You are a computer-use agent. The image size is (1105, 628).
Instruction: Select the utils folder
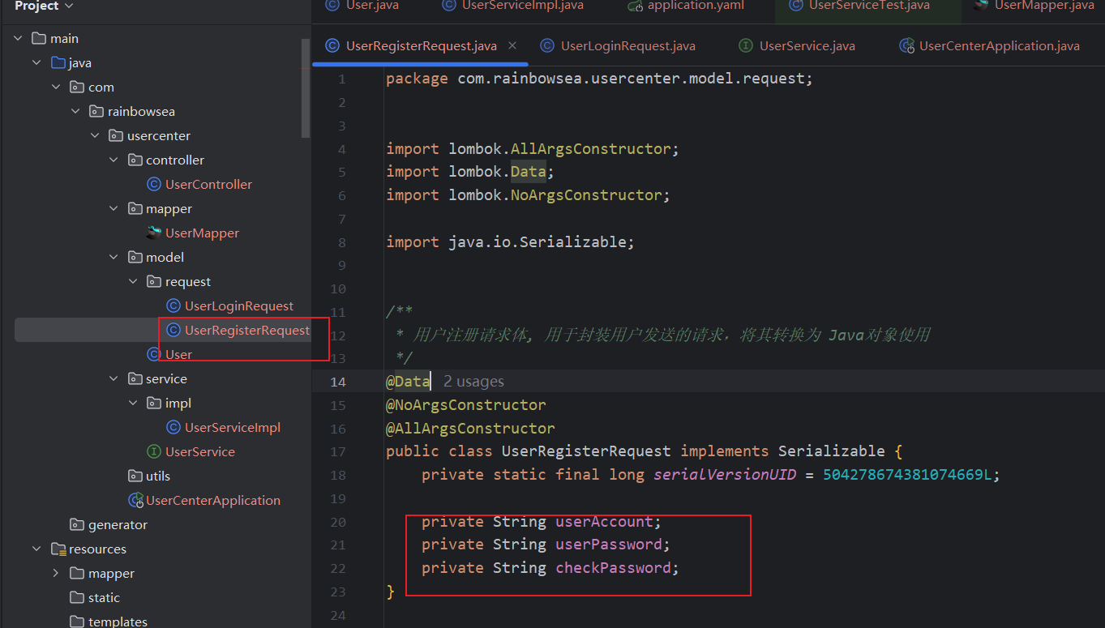point(157,476)
